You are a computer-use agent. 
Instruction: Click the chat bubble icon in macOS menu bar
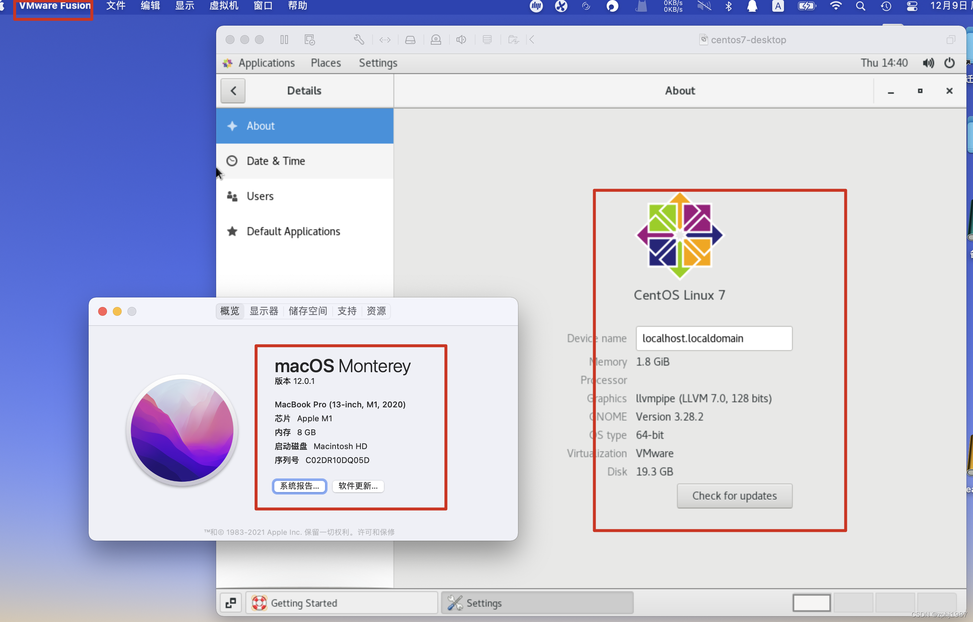tap(613, 5)
